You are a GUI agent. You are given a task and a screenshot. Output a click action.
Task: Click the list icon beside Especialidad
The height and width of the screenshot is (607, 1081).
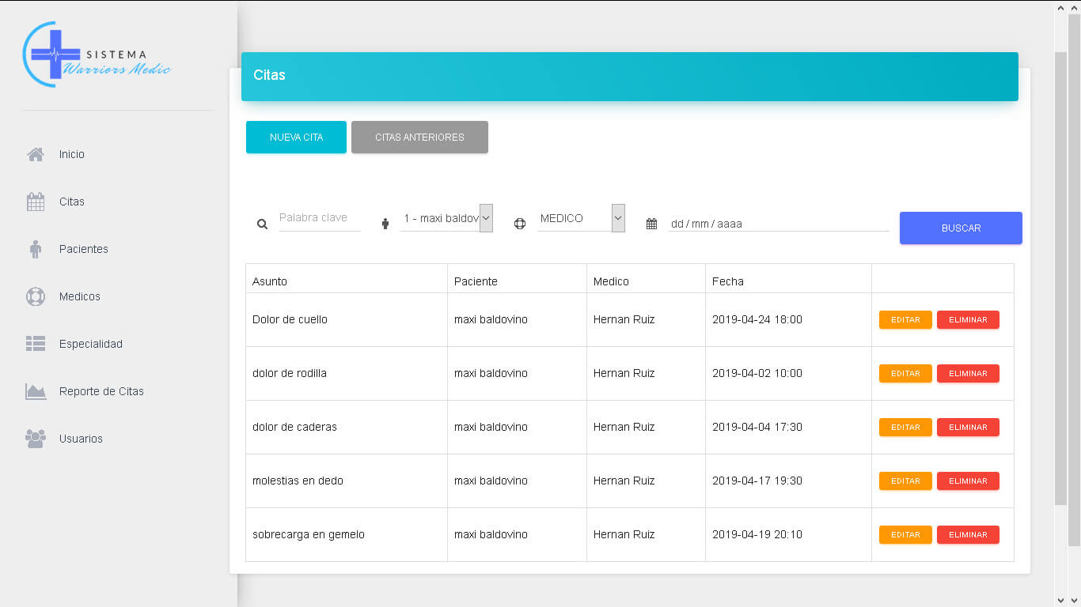coord(36,344)
